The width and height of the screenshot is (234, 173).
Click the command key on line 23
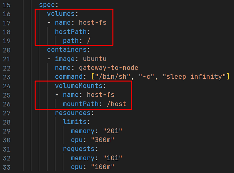click(x=69, y=77)
